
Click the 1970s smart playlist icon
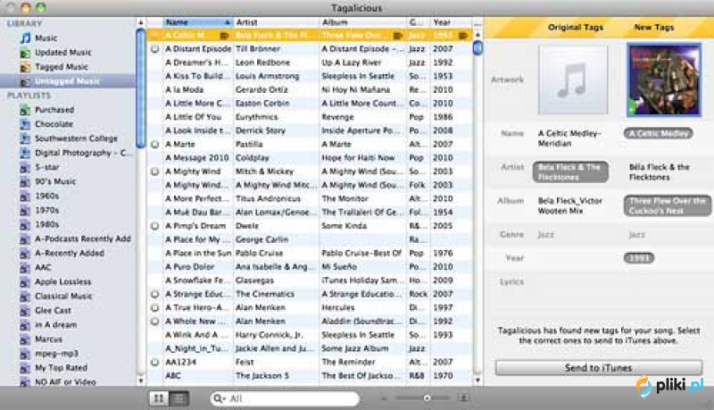(x=26, y=210)
